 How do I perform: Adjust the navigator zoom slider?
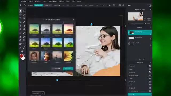(137, 24)
